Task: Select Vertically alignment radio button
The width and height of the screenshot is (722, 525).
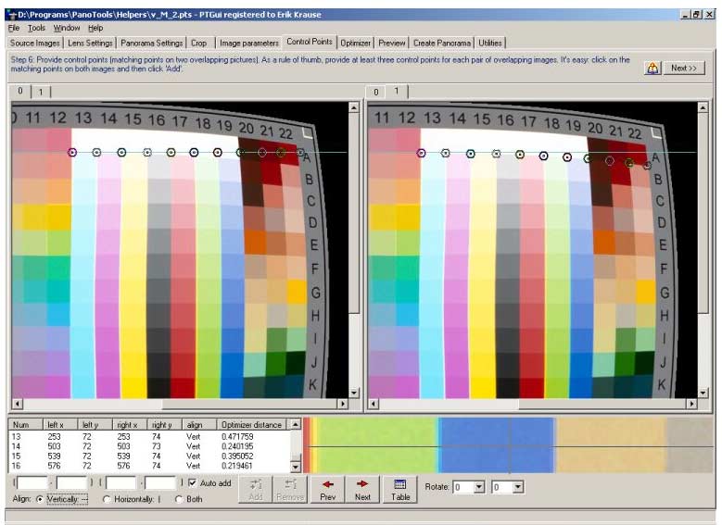Action: coord(40,499)
